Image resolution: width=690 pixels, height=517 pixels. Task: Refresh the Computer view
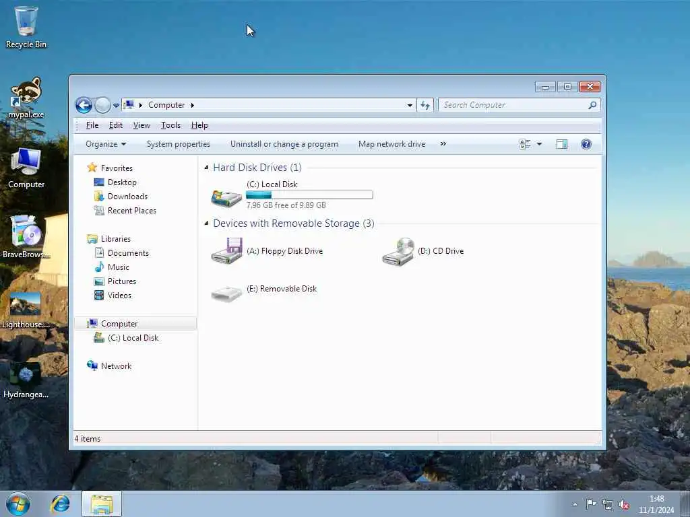425,105
